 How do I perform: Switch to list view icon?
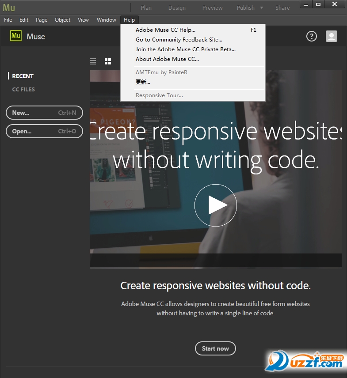pyautogui.click(x=93, y=61)
